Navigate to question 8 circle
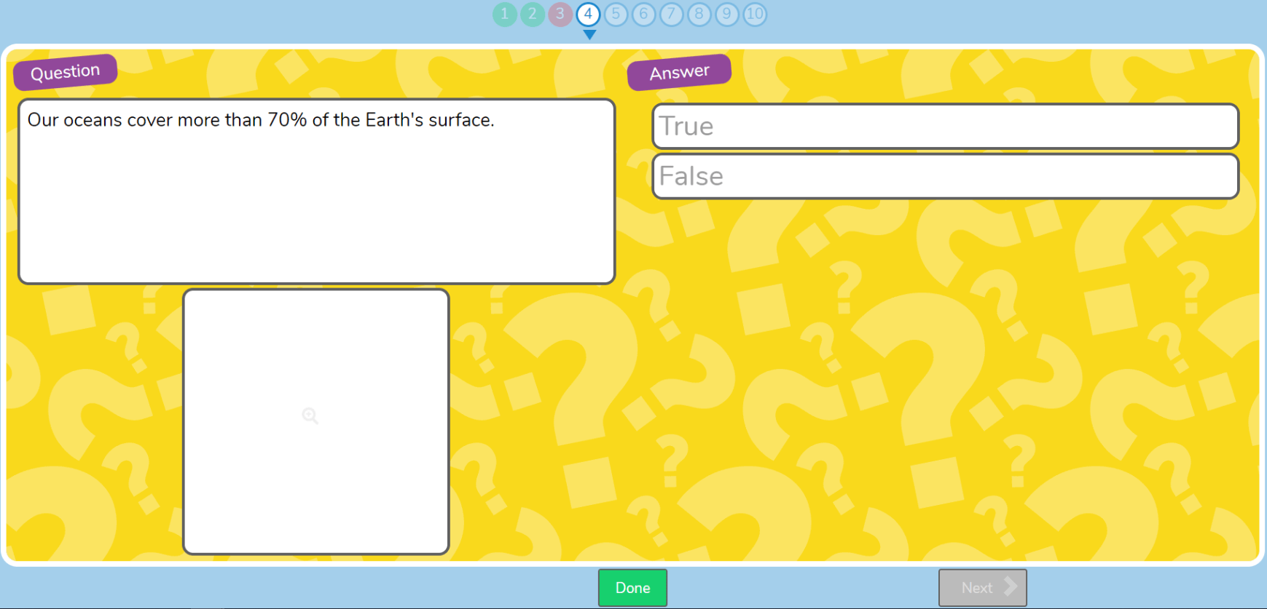 point(699,14)
